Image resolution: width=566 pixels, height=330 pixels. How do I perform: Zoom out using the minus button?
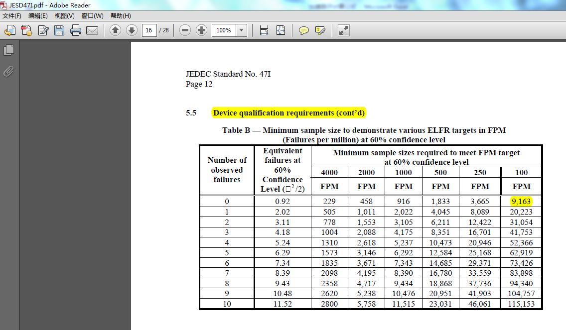(185, 30)
